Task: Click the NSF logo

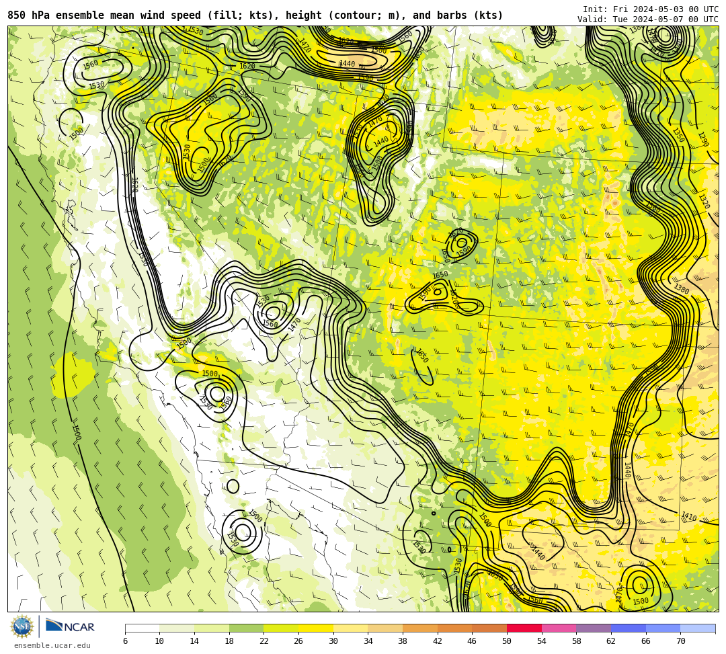Action: click(22, 626)
